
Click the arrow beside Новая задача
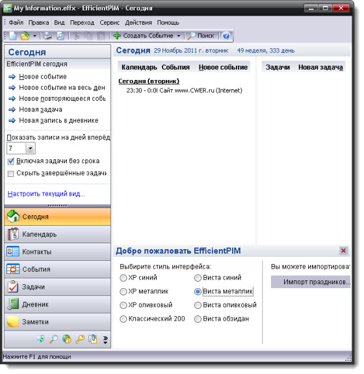coord(12,110)
